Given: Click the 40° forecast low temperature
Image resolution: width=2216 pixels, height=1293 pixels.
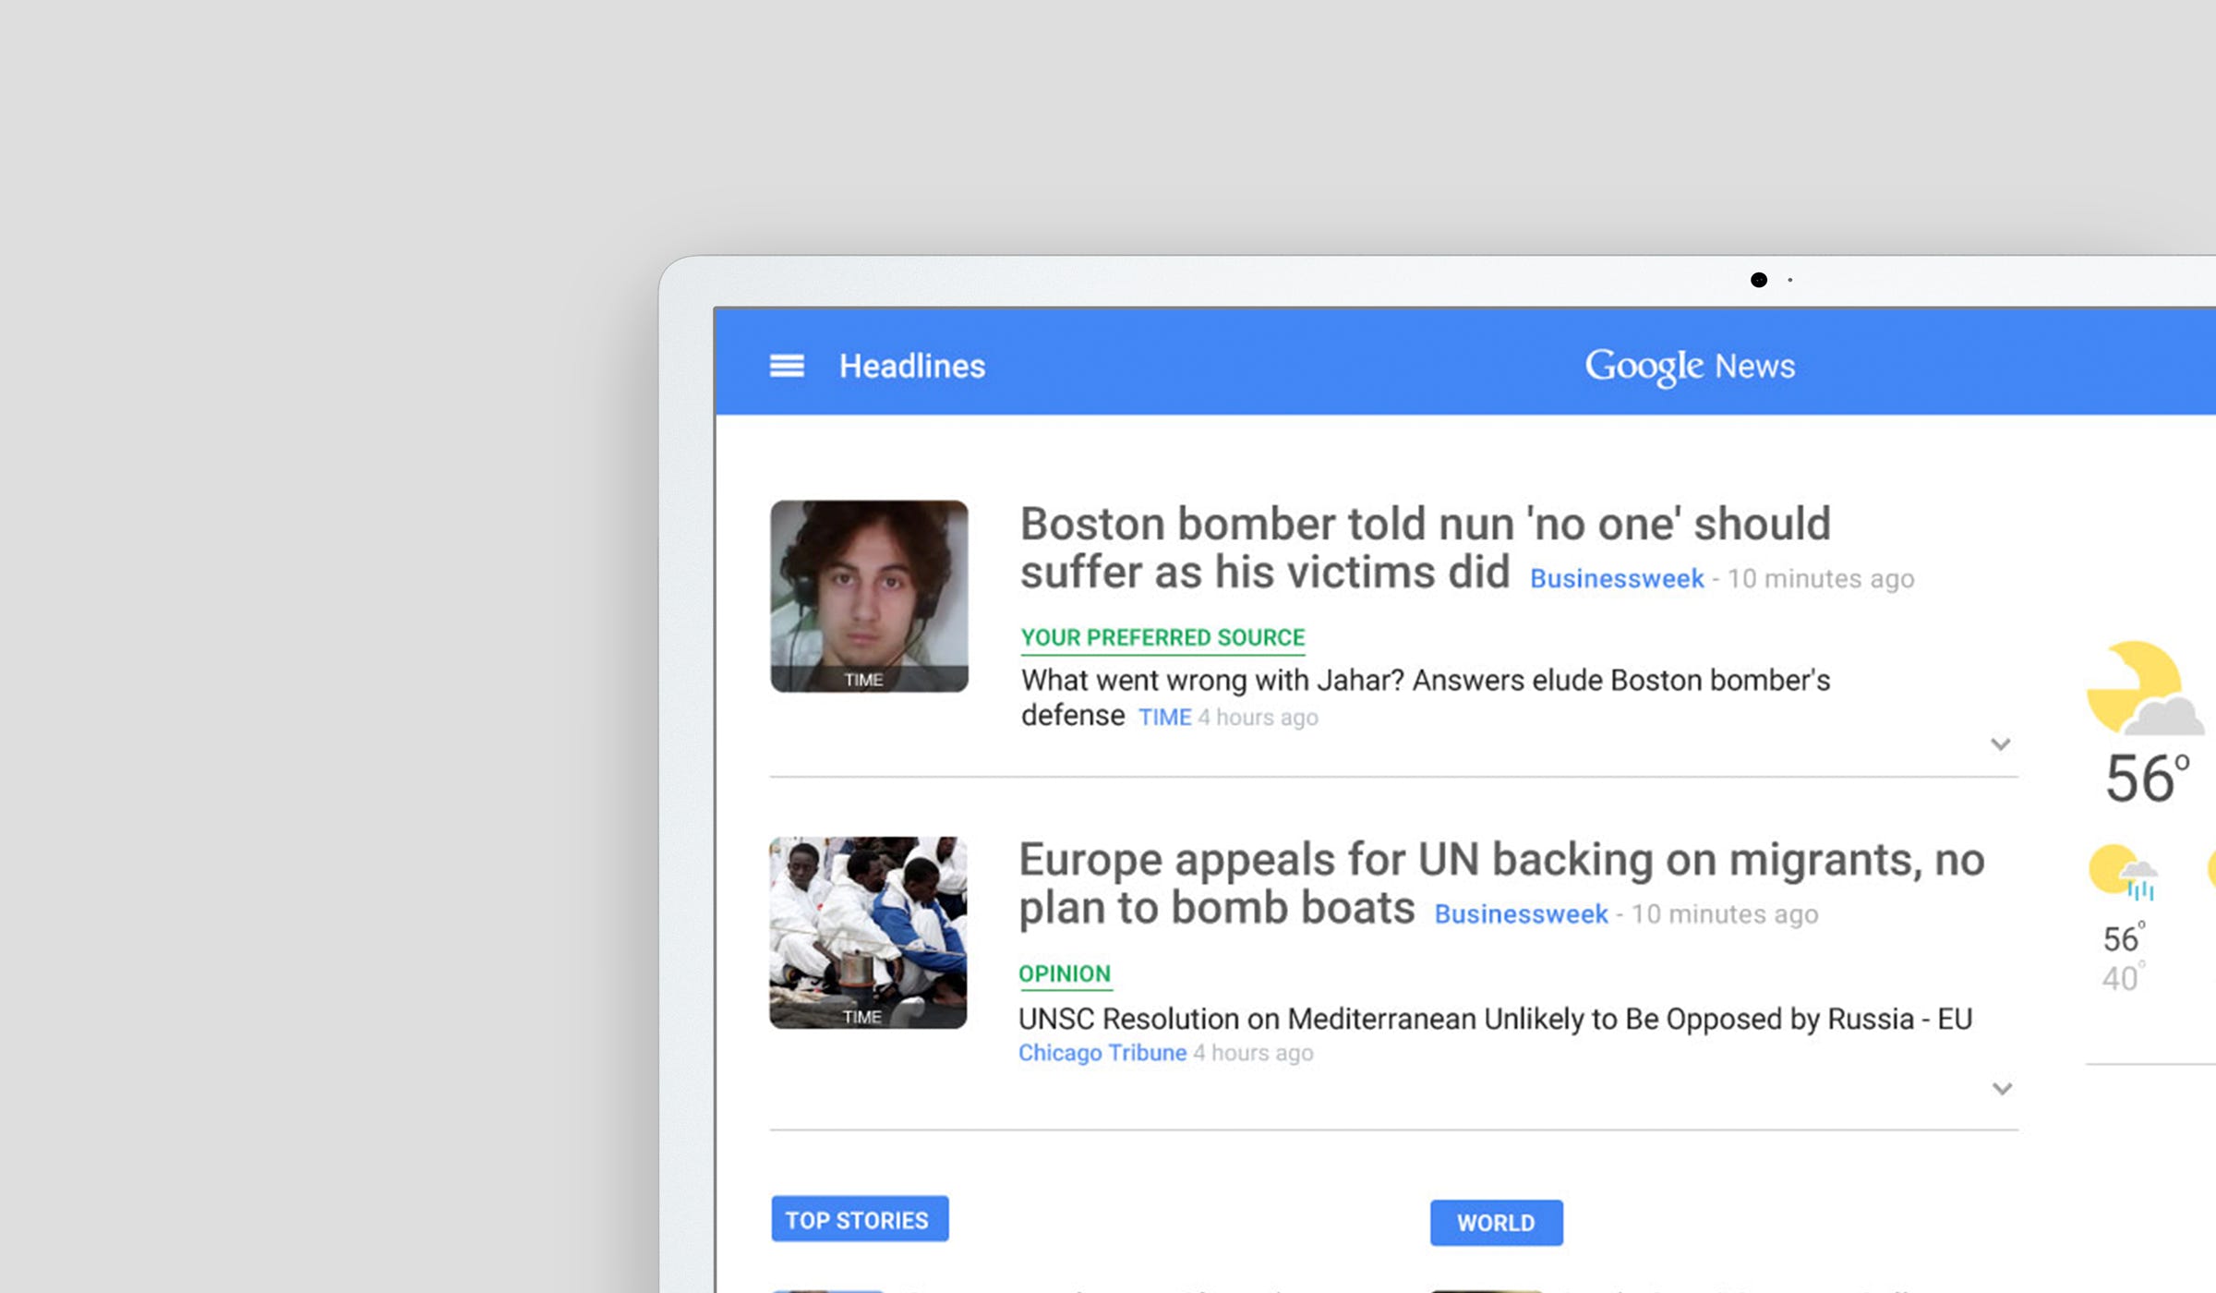Looking at the screenshot, I should tap(2123, 978).
